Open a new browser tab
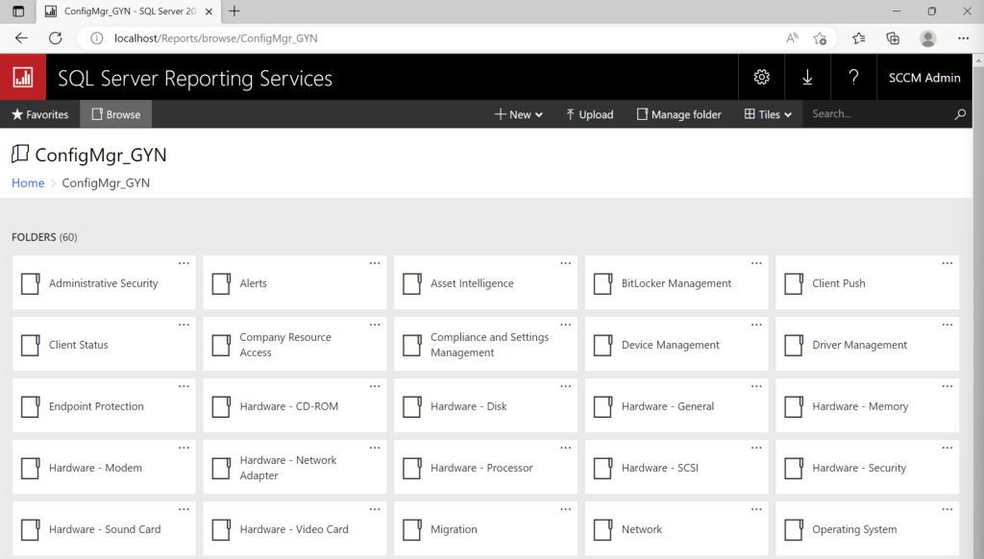 (234, 12)
